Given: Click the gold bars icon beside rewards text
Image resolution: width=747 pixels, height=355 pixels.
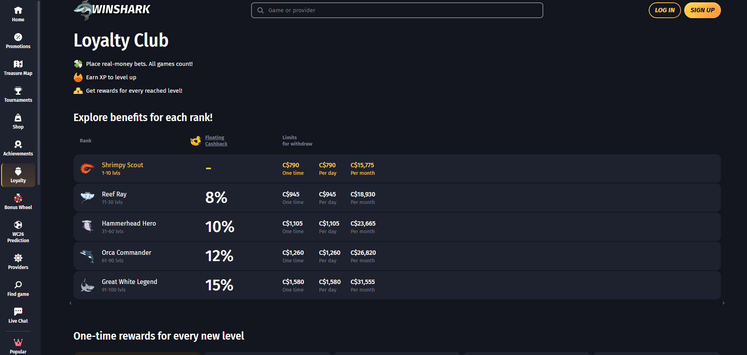Looking at the screenshot, I should 78,91.
